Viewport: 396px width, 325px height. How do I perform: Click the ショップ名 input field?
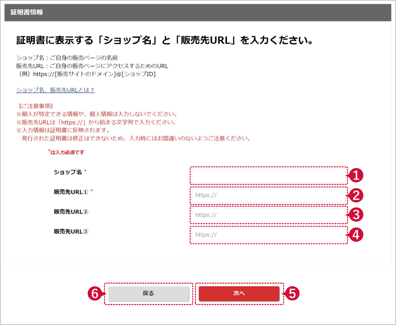268,175
